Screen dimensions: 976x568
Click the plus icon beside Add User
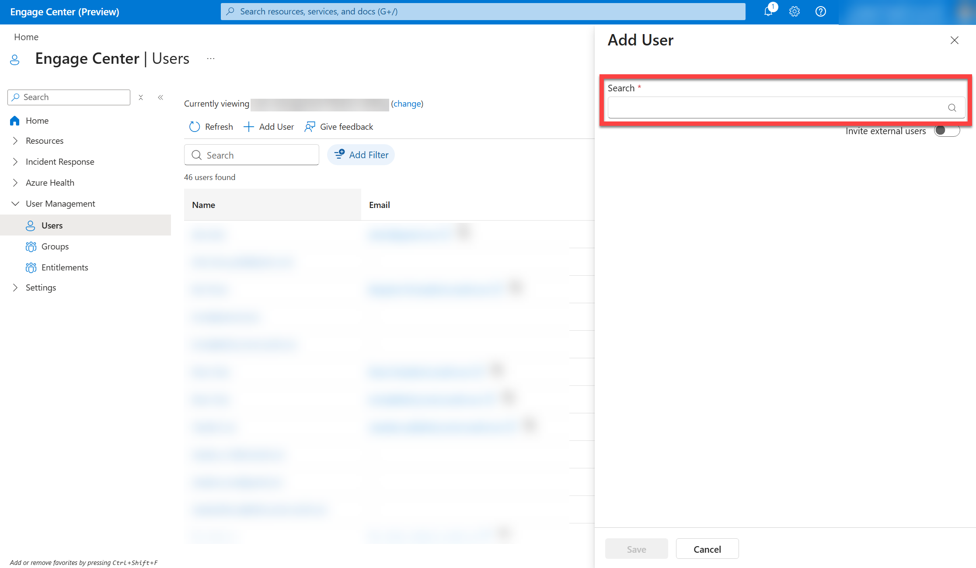[x=248, y=127]
